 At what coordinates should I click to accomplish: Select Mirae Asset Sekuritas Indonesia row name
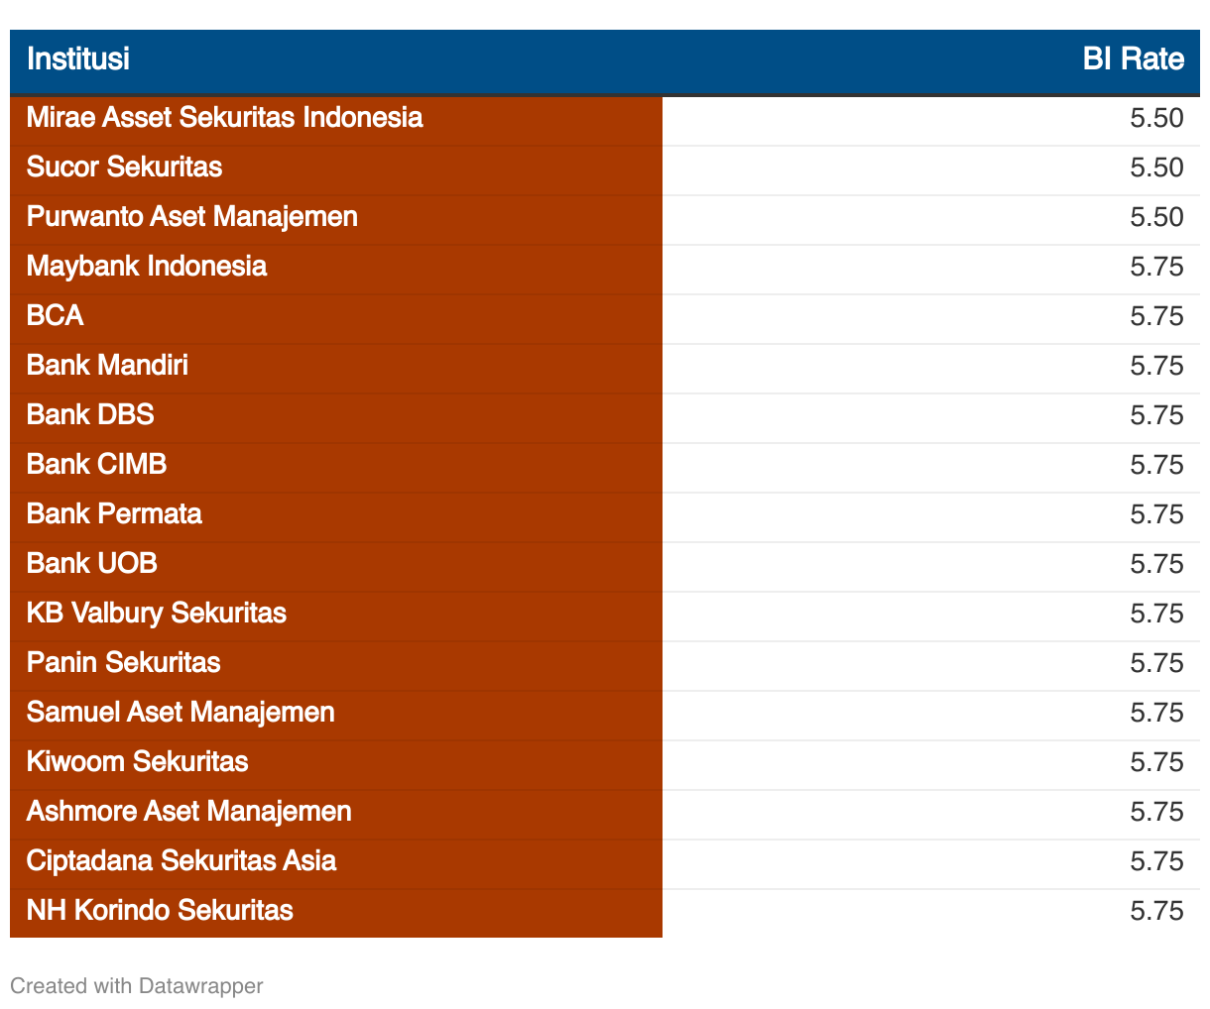[225, 118]
